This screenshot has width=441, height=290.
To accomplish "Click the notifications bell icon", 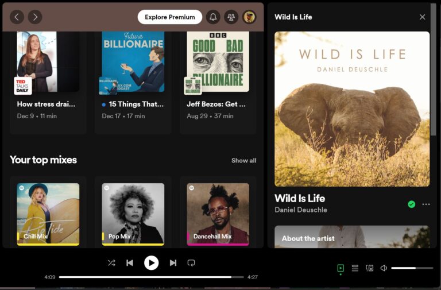I will pos(213,17).
